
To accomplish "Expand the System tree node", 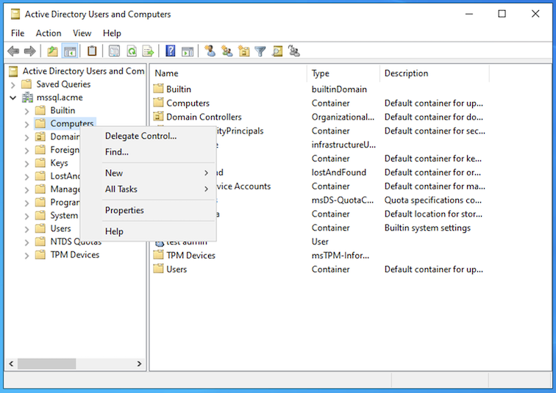I will pyautogui.click(x=26, y=216).
